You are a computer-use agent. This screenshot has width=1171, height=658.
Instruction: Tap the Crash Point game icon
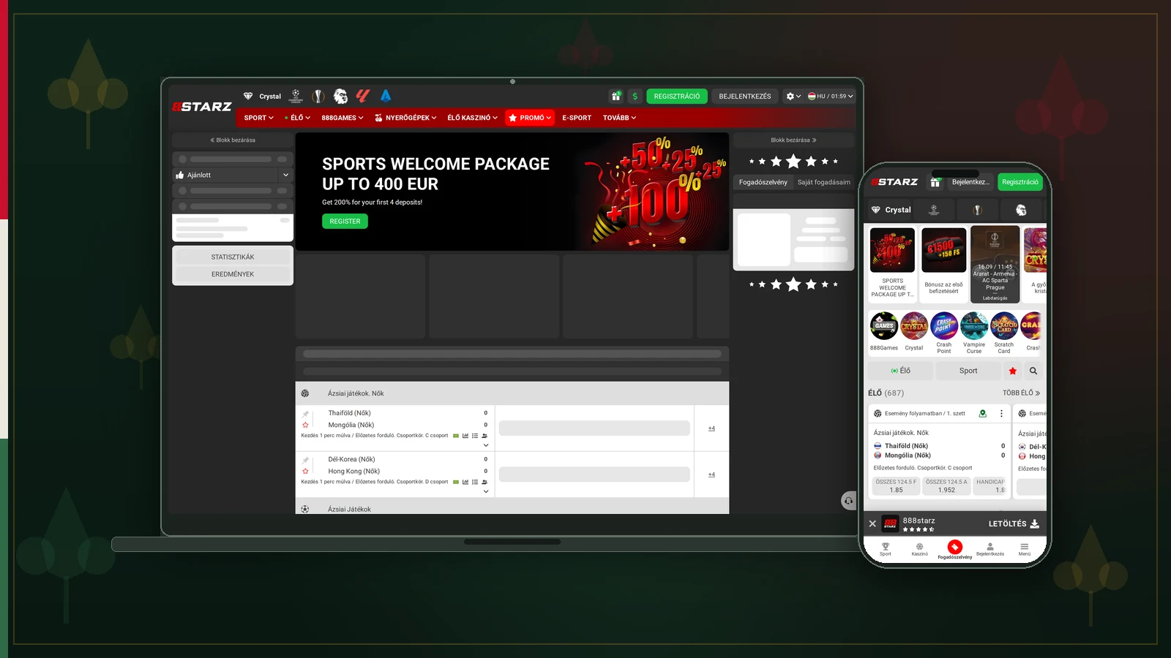[944, 326]
